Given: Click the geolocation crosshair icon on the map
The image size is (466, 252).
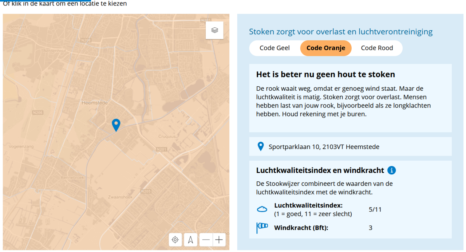Looking at the screenshot, I should [x=175, y=240].
